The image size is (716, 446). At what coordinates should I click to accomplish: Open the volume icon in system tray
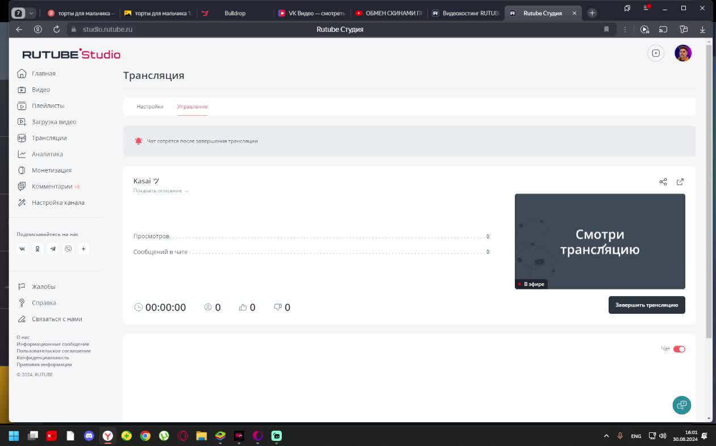click(663, 436)
